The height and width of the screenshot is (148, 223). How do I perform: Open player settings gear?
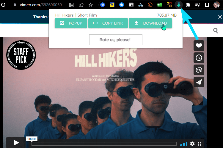[x=192, y=144]
